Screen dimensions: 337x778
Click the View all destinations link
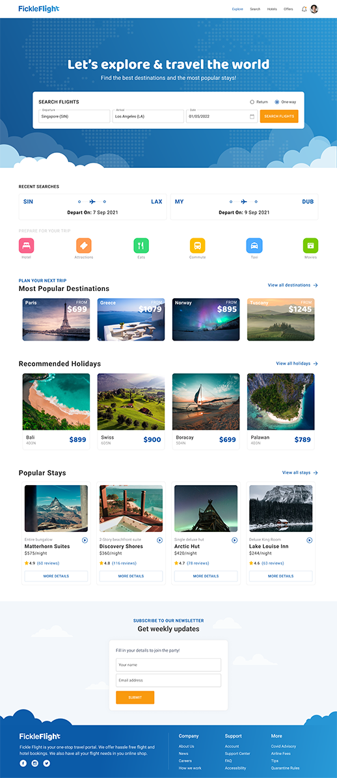click(293, 285)
